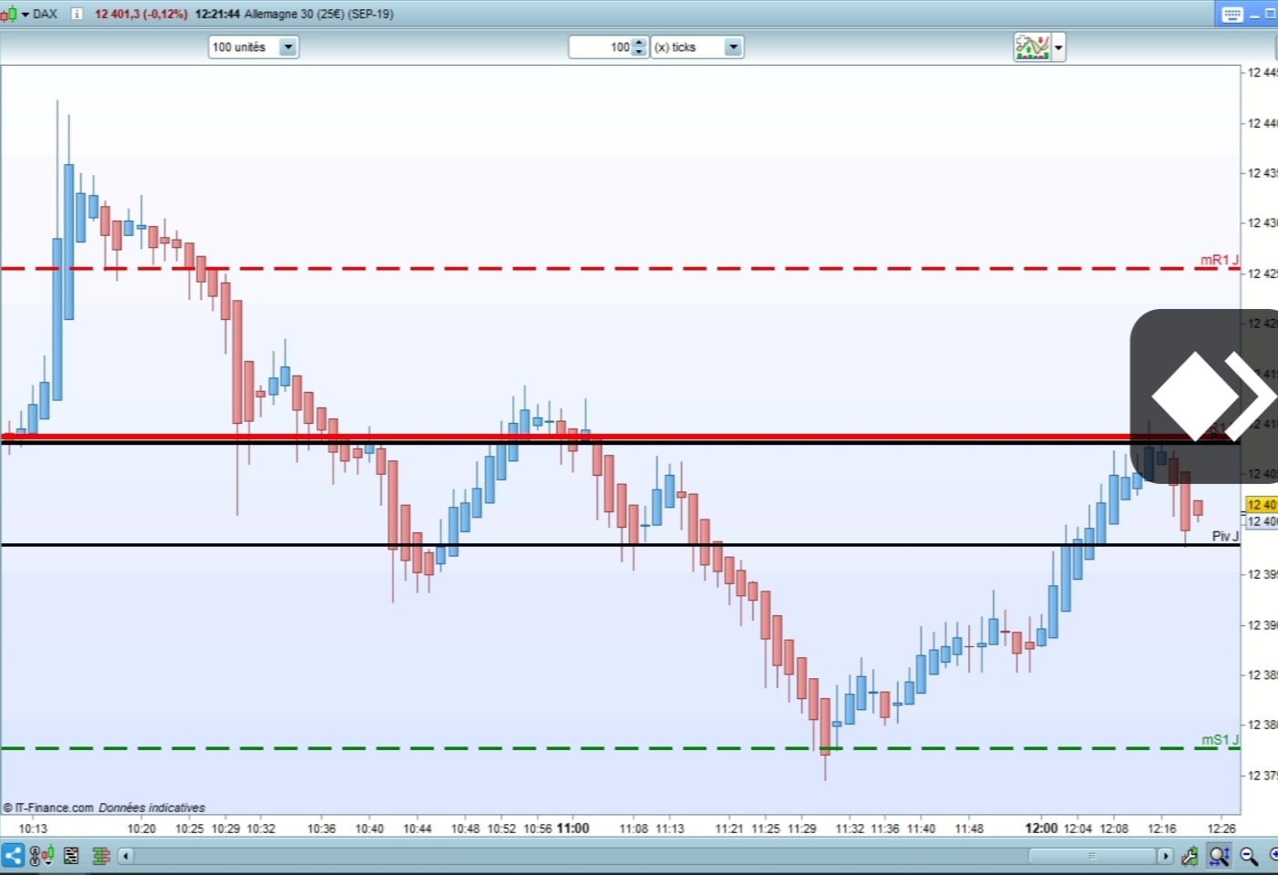The height and width of the screenshot is (875, 1278).
Task: Select the zoom-in magnifier tool
Action: [1219, 856]
